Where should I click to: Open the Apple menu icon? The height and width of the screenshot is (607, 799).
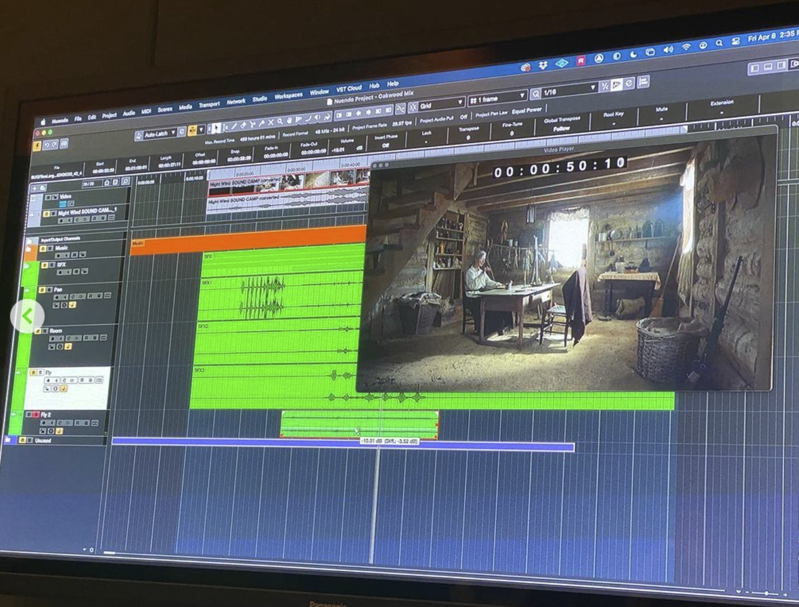(x=43, y=122)
